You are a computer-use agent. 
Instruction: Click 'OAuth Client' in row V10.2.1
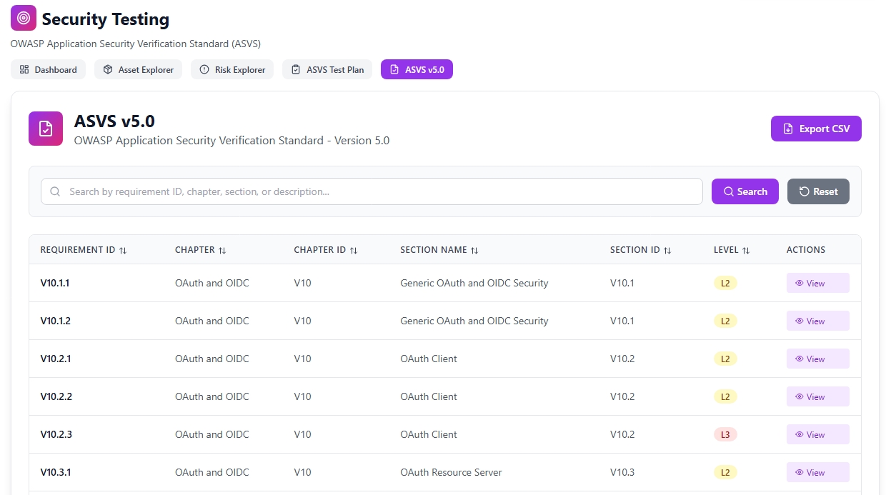[x=429, y=359]
